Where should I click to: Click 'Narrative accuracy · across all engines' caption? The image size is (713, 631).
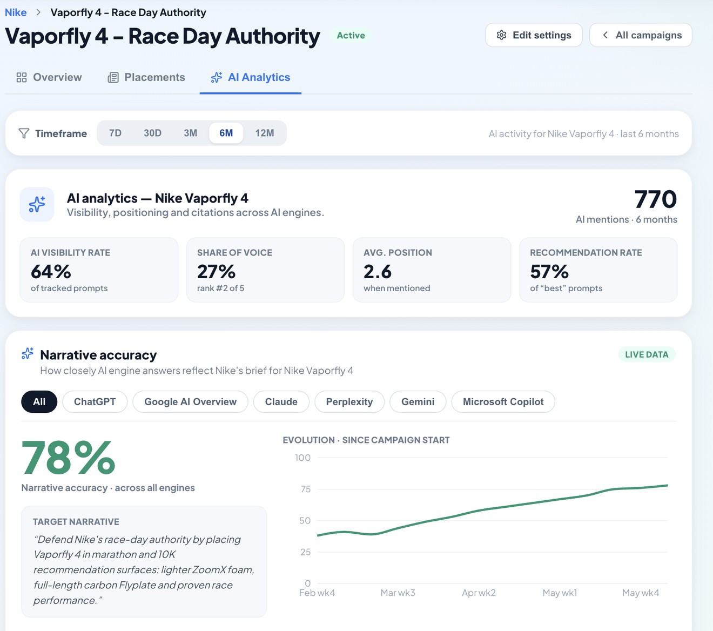[x=108, y=488]
